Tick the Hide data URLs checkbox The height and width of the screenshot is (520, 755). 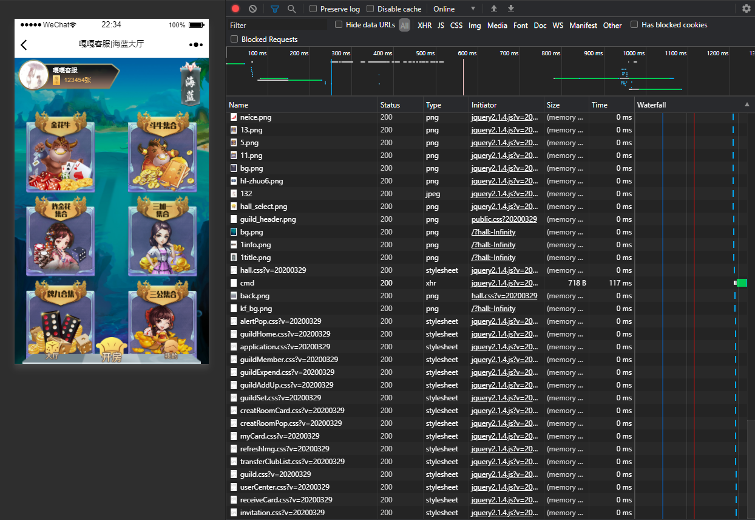pyautogui.click(x=339, y=24)
